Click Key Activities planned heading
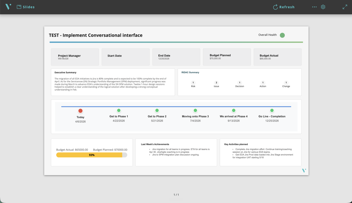The height and width of the screenshot is (203, 352). click(x=236, y=144)
